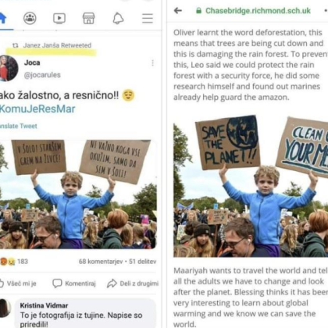
Task: Click the 'Všeč mi je' like button
Action: click(18, 283)
